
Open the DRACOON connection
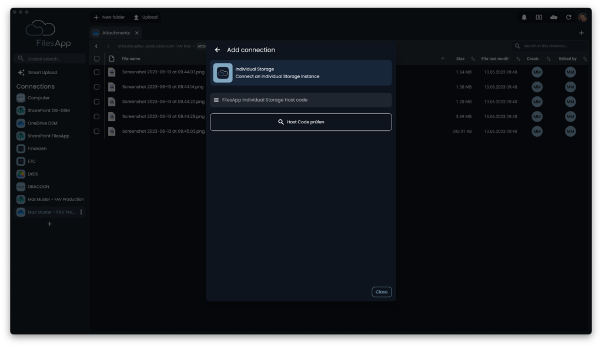tap(33, 186)
